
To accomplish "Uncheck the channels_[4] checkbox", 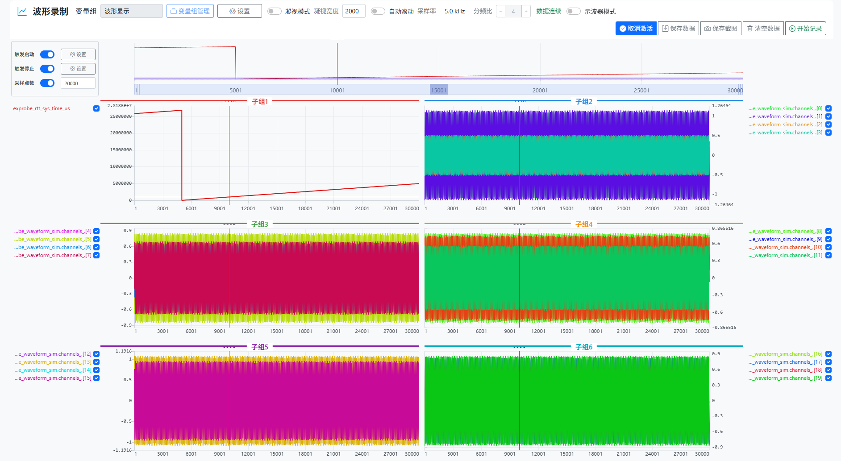I will point(96,231).
